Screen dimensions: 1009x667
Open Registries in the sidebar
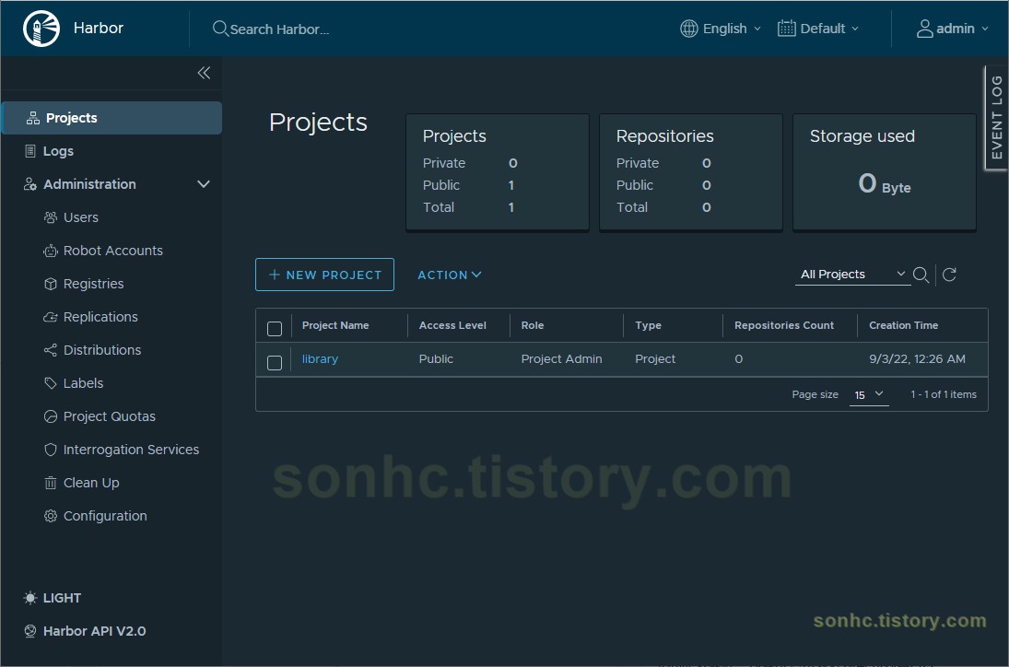(x=93, y=284)
